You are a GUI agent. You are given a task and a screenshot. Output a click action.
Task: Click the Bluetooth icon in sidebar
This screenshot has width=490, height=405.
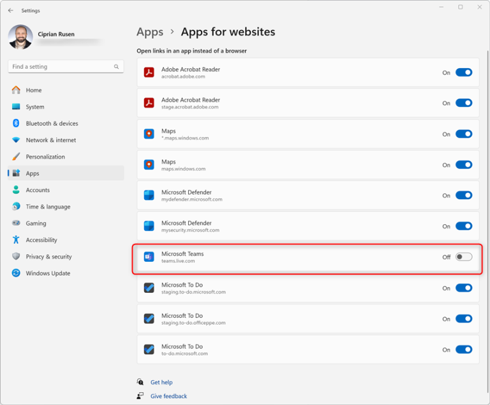[x=16, y=124]
